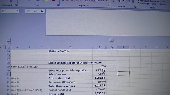Select the 'Line 1b' cell
The height and width of the screenshot is (95, 170).
tap(17, 82)
